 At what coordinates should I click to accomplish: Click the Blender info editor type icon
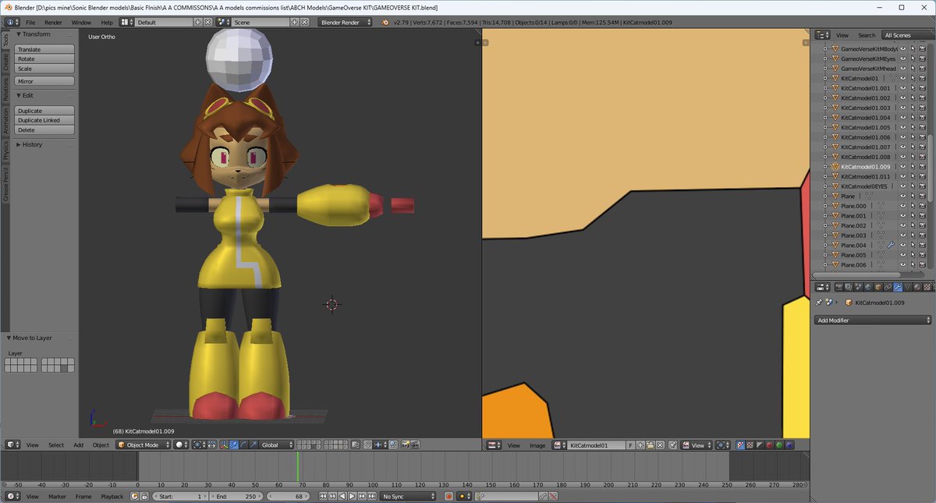click(12, 22)
